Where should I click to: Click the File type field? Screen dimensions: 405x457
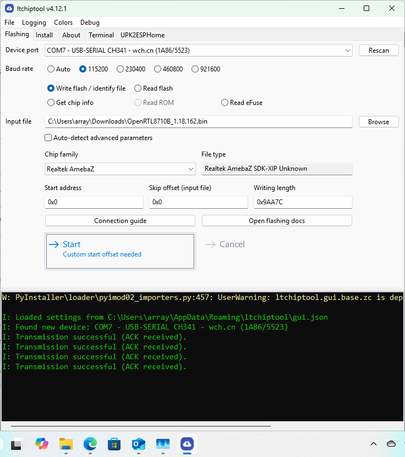(x=277, y=169)
